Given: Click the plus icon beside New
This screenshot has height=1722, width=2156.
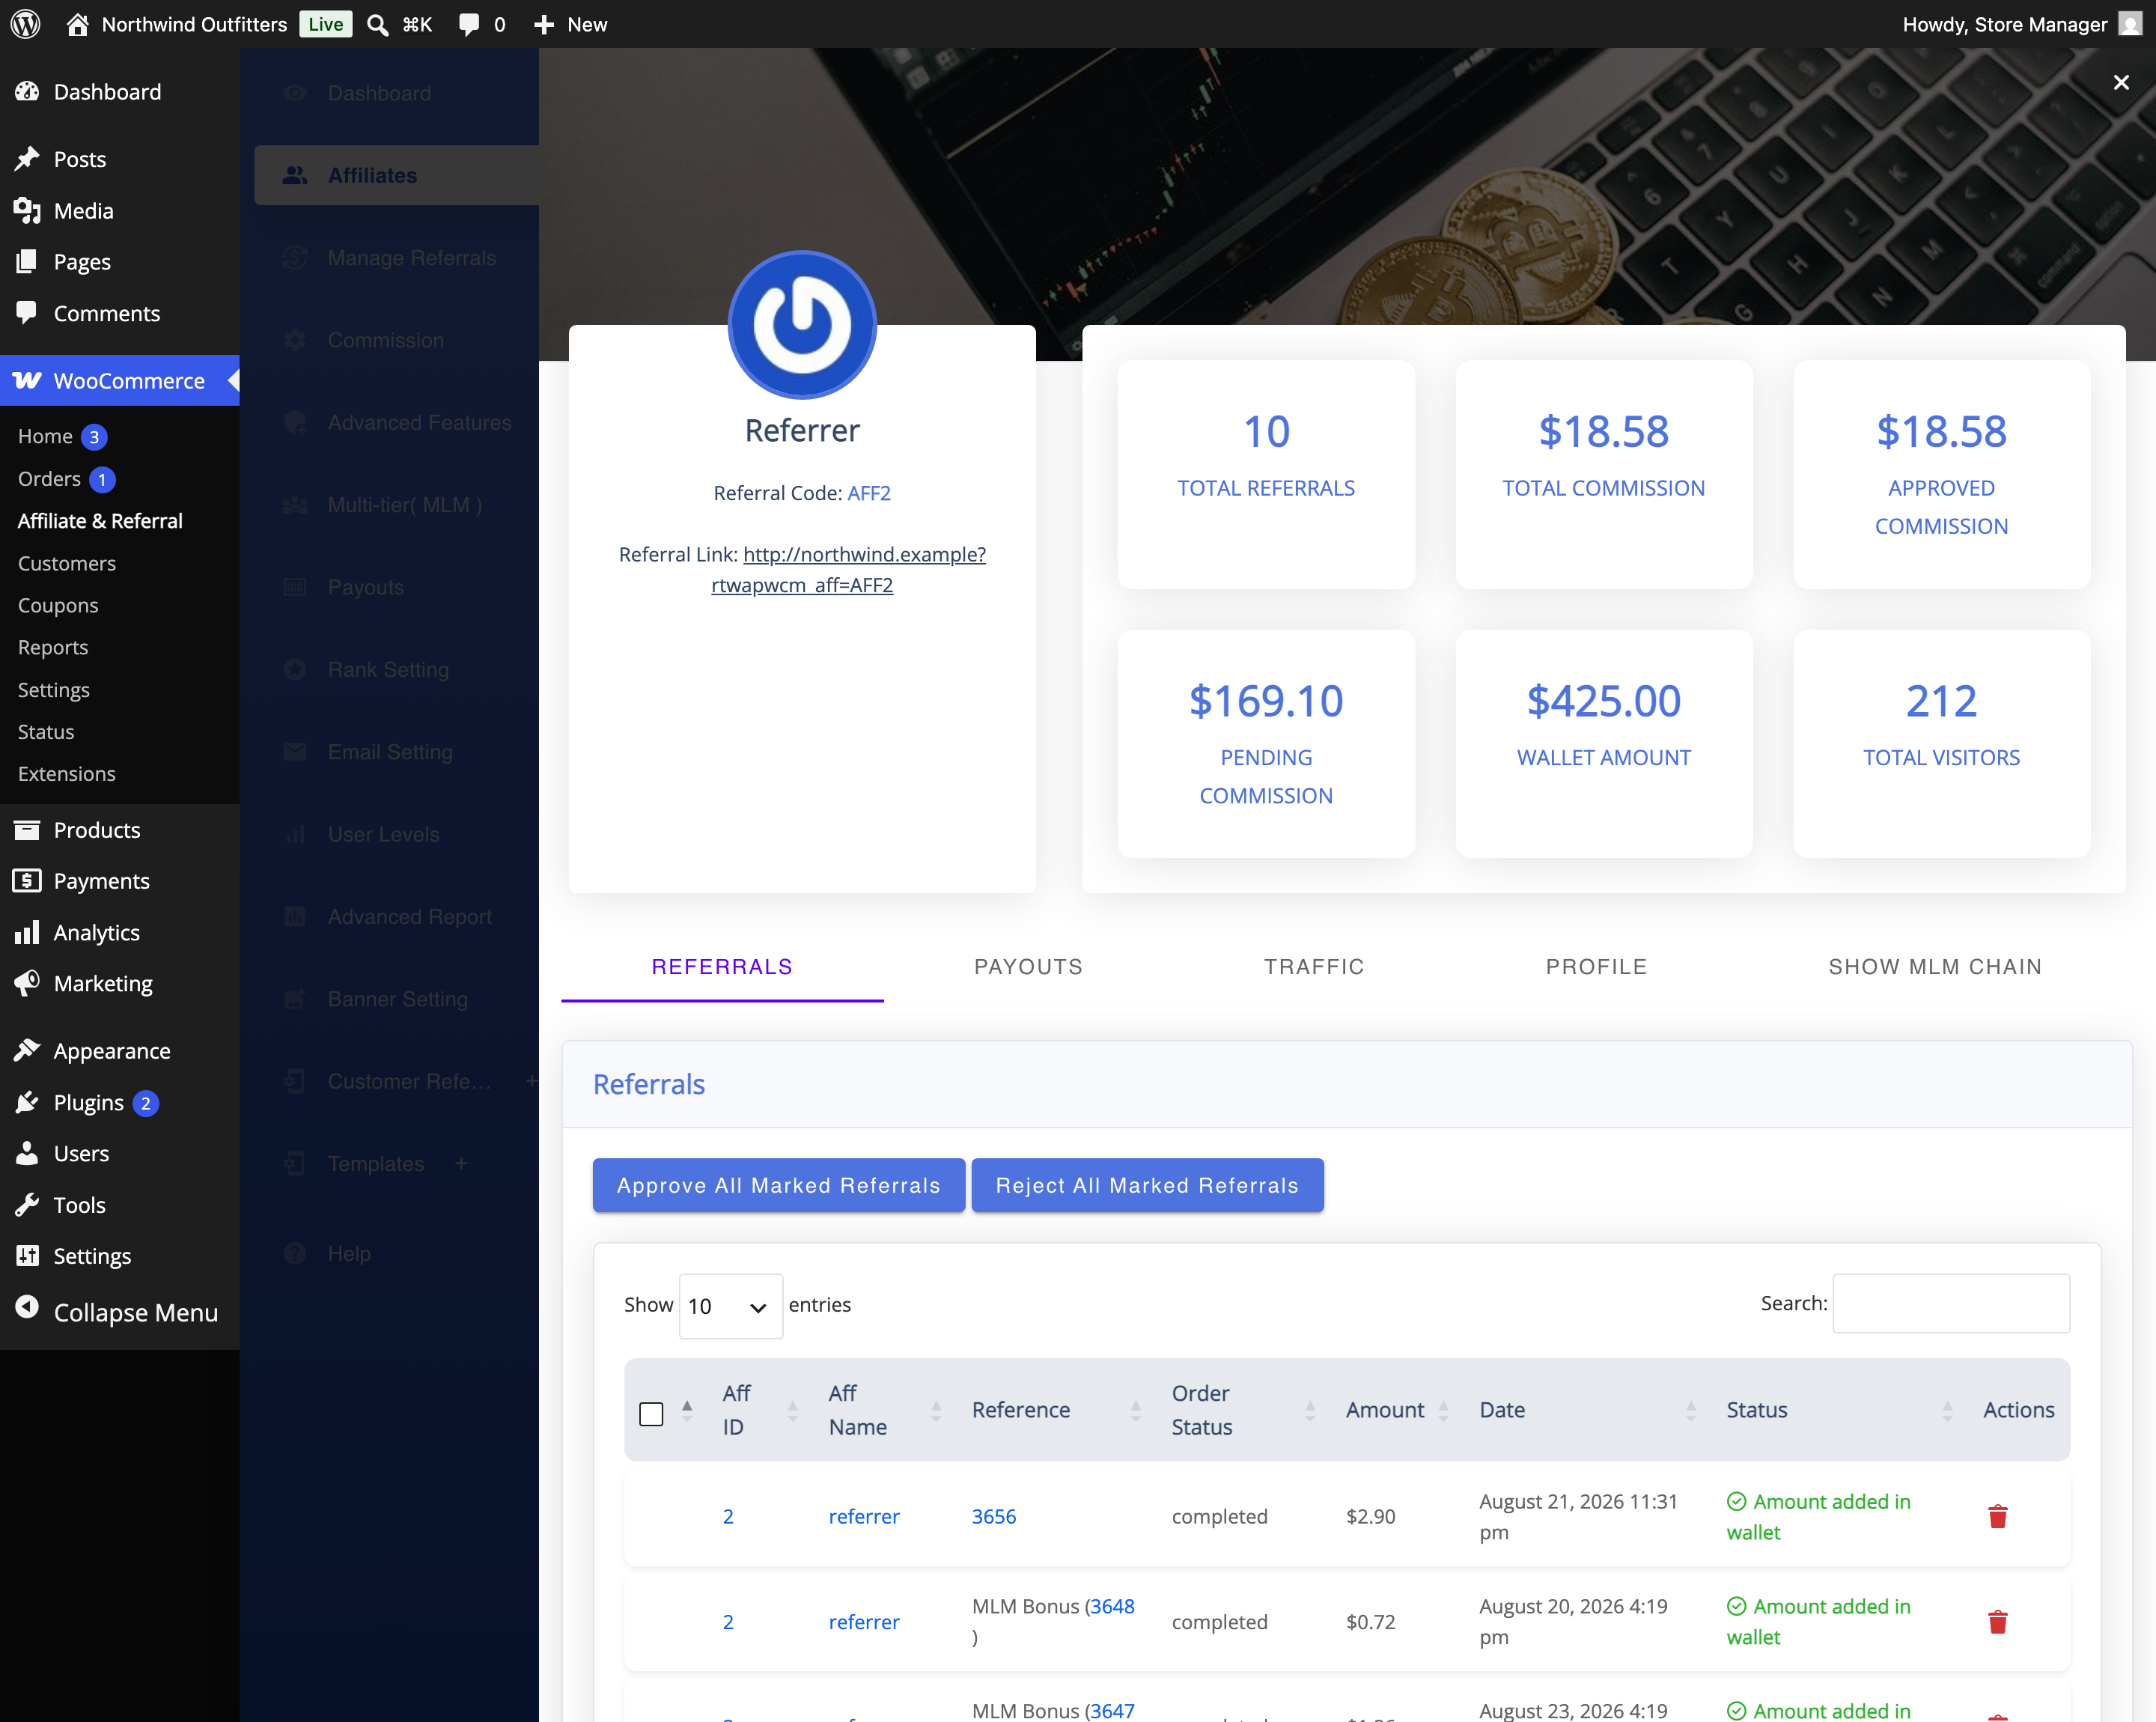Looking at the screenshot, I should pyautogui.click(x=543, y=24).
